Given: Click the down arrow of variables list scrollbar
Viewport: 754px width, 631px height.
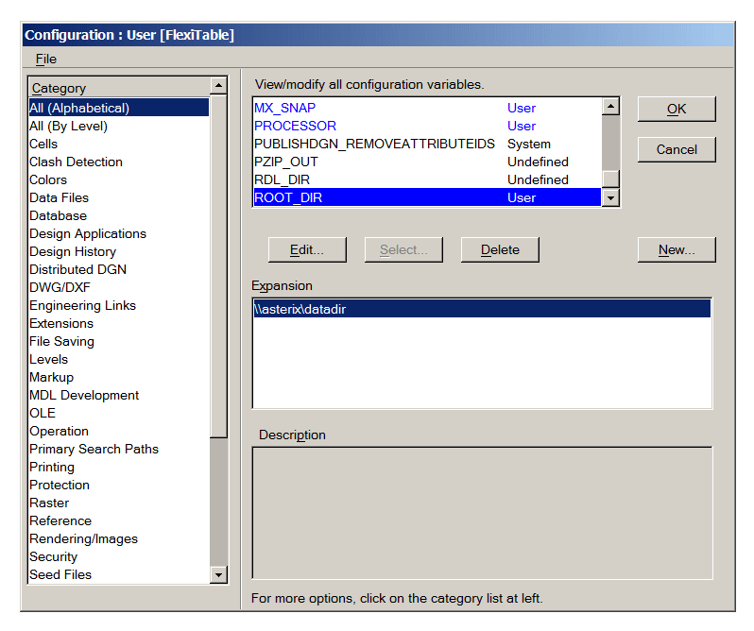Looking at the screenshot, I should click(610, 197).
